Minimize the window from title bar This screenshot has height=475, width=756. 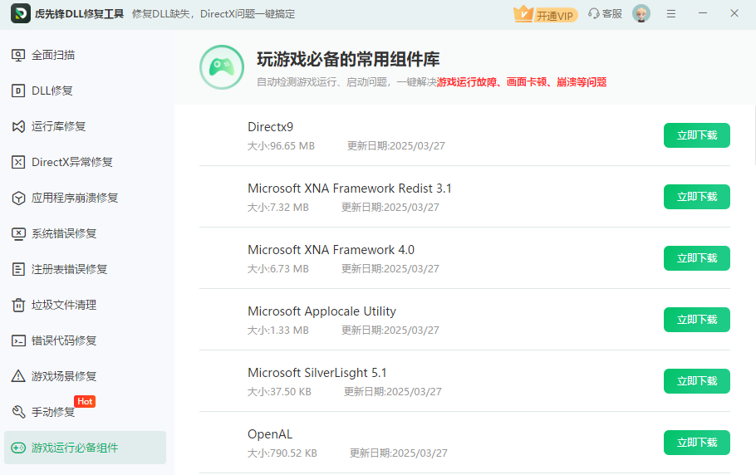point(703,13)
